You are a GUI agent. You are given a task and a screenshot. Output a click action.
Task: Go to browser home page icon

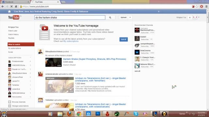[x=16, y=6]
